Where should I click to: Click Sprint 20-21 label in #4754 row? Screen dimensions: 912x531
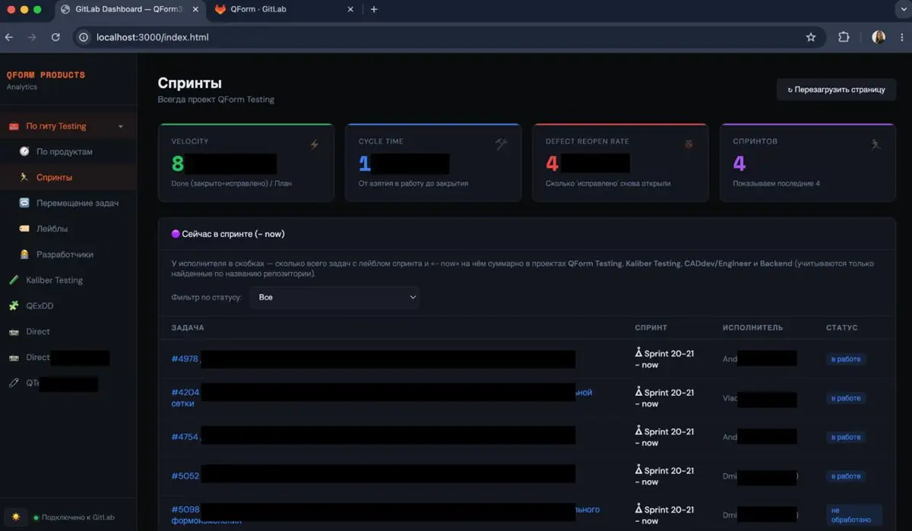664,437
